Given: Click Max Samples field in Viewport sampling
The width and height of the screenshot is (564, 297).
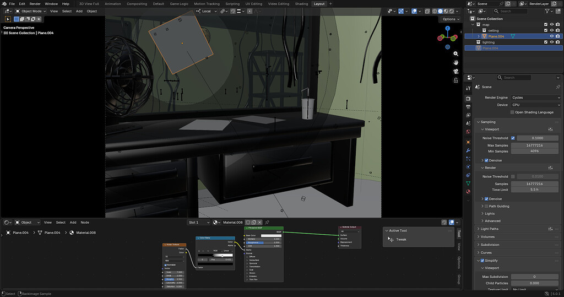Looking at the screenshot, I should tap(534, 145).
